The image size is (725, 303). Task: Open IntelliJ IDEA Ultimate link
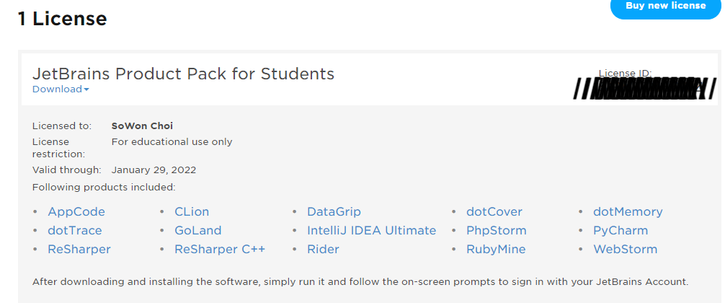[372, 230]
